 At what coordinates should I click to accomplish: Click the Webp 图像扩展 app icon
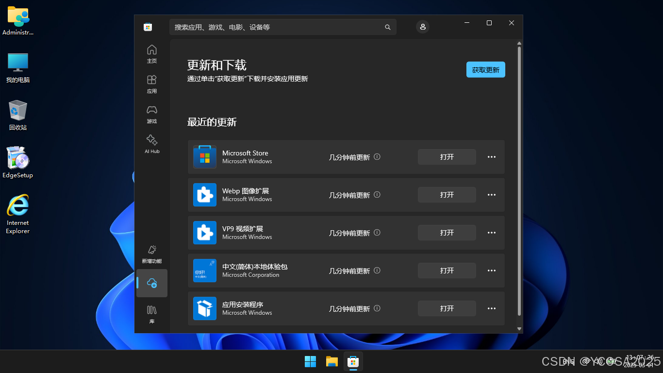(205, 195)
